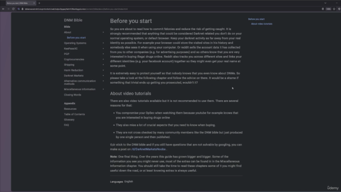Expand the Shipping section arrow
This screenshot has height=192, width=341.
point(103,65)
